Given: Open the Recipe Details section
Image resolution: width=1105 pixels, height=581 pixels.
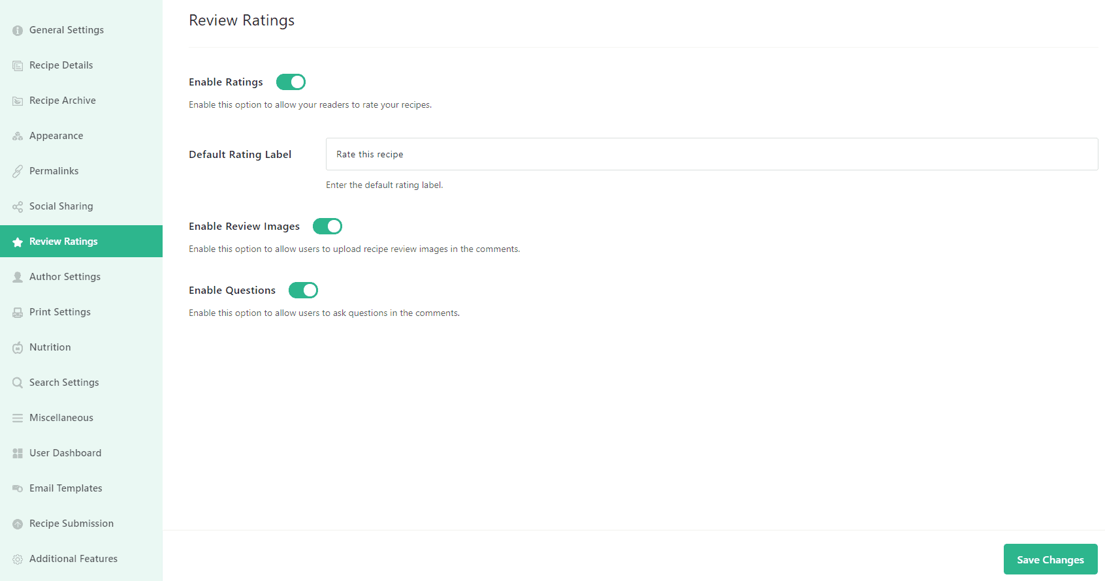Looking at the screenshot, I should (x=81, y=65).
